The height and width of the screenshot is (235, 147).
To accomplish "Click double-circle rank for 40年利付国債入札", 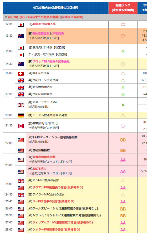I will [123, 25].
